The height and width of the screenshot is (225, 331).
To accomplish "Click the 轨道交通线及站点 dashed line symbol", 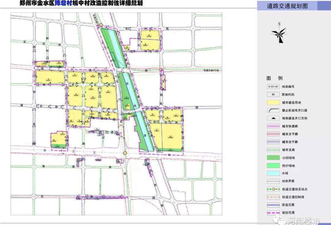I will pos(273,189).
